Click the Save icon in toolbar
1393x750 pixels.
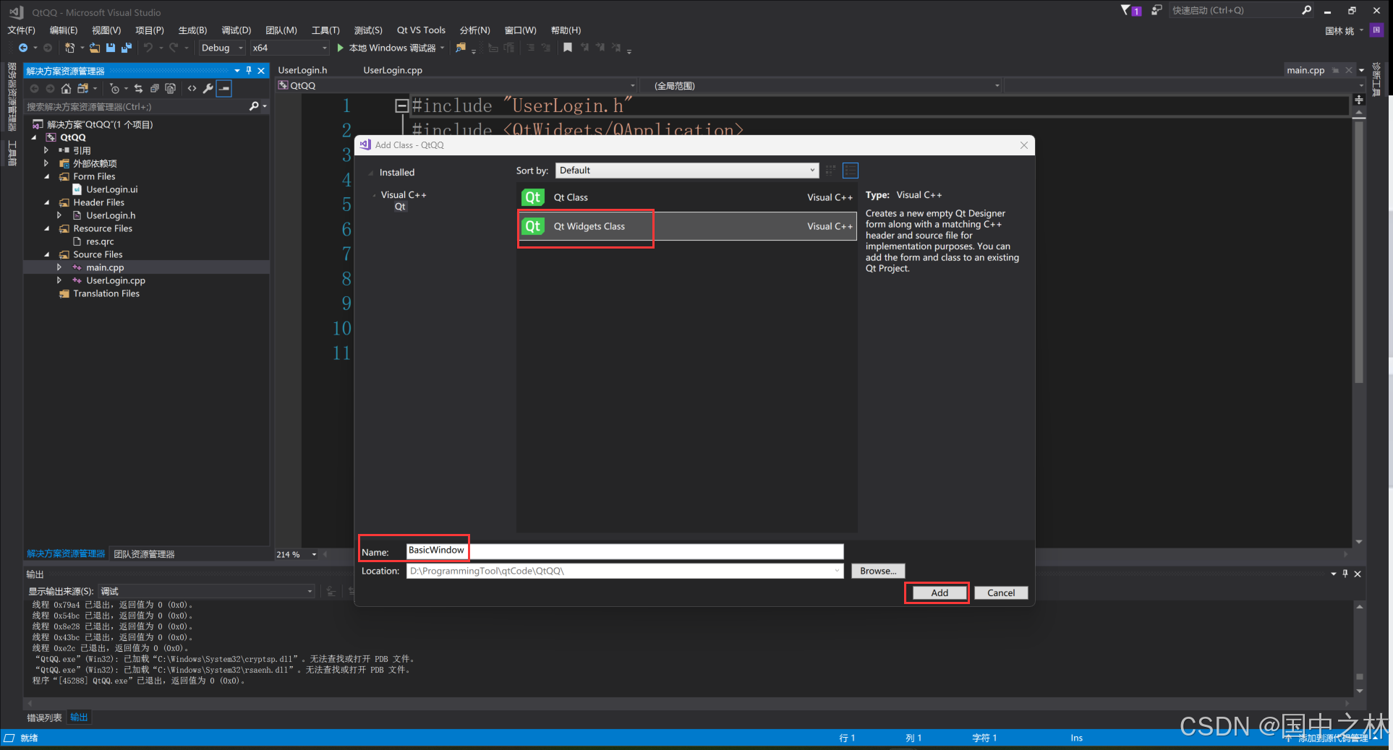[x=111, y=48]
